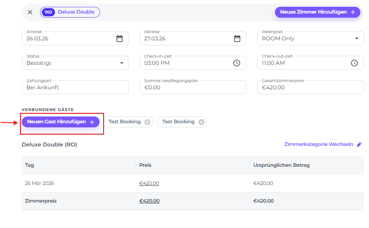Expand the Ratenplan dropdown
Image resolution: width=369 pixels, height=228 pixels.
tap(356, 39)
